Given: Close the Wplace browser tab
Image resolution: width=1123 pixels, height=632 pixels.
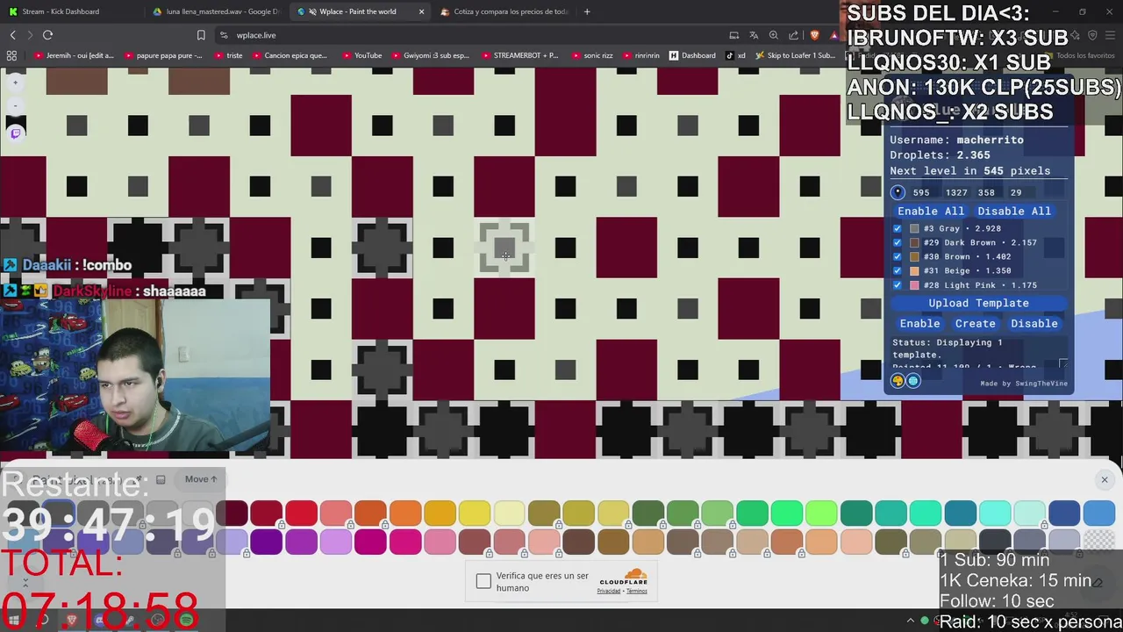Looking at the screenshot, I should [421, 11].
